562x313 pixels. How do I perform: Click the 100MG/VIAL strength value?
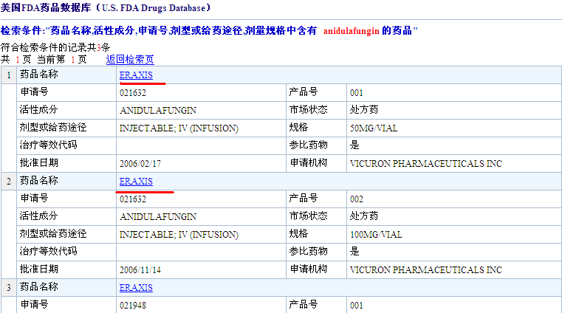point(376,235)
